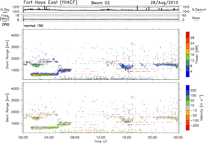Click the power scale value '4'
The image size is (206, 143).
pos(191,71)
